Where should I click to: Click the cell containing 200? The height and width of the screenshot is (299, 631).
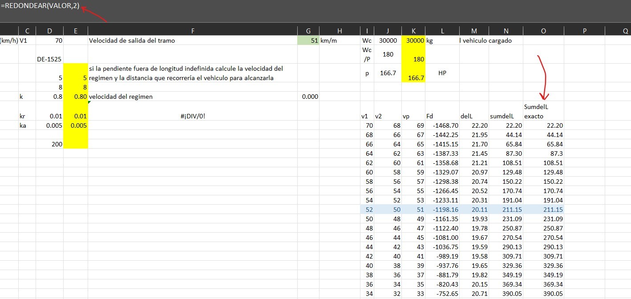[x=49, y=144]
